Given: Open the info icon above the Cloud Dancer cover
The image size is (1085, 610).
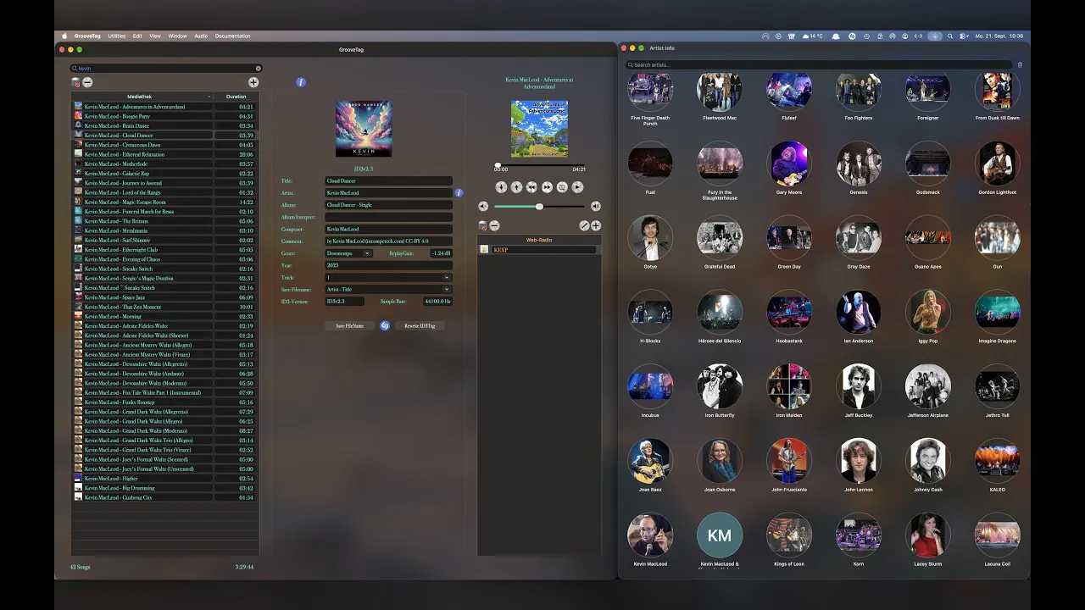Looking at the screenshot, I should tap(300, 82).
